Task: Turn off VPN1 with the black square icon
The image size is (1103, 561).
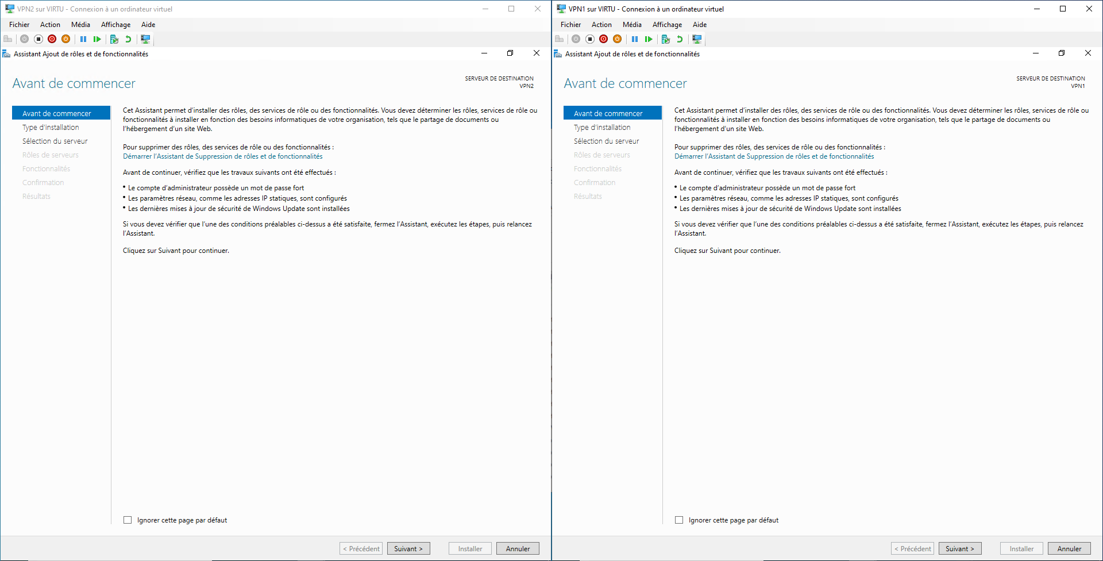Action: tap(590, 39)
